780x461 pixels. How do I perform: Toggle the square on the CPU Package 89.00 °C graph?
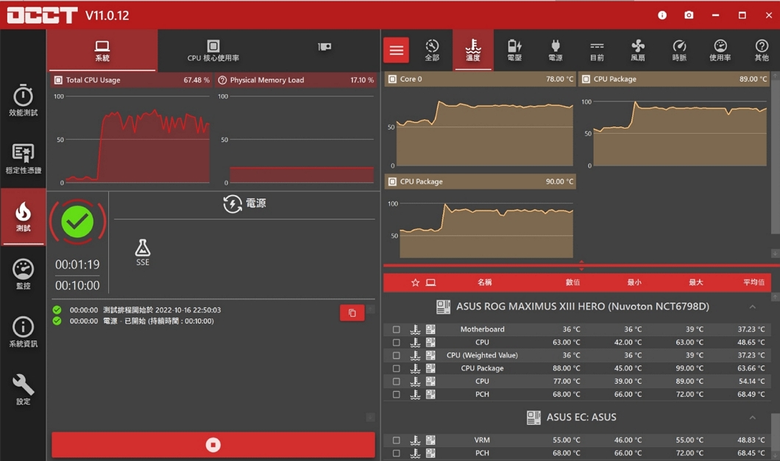(x=586, y=79)
